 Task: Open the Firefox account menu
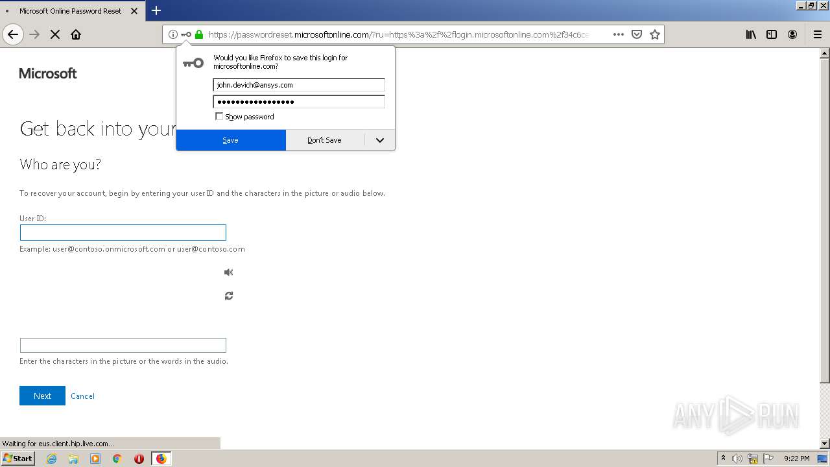792,34
